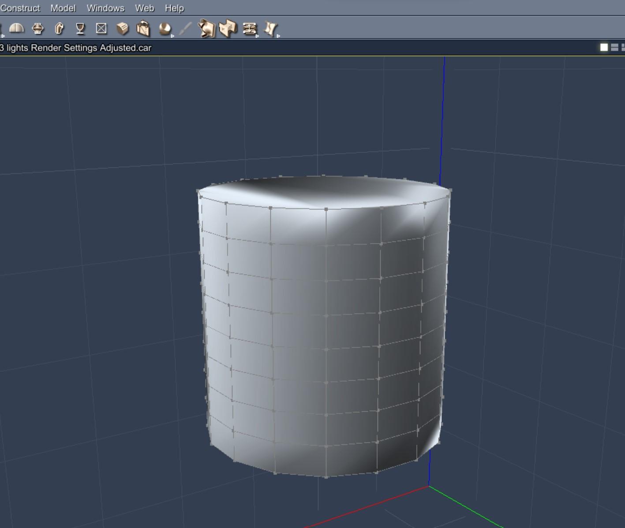This screenshot has width=625, height=528.
Task: Expand the sphere tool flyout arrow
Action: click(172, 36)
